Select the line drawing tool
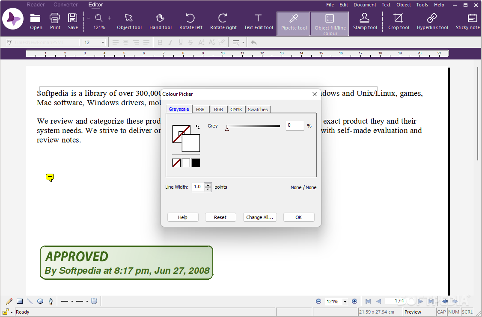This screenshot has height=317, width=482. [30, 301]
